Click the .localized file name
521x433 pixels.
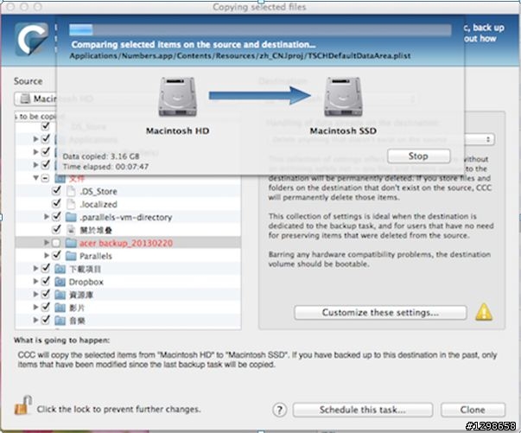[x=98, y=204]
